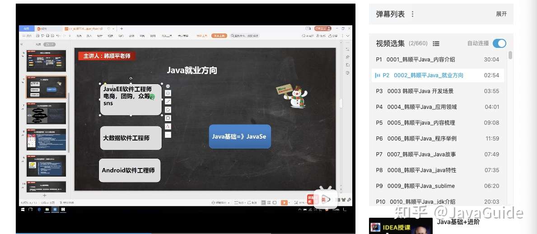
Task: Play P5 0005_韩顺平java_内容梳理
Action: pos(438,123)
